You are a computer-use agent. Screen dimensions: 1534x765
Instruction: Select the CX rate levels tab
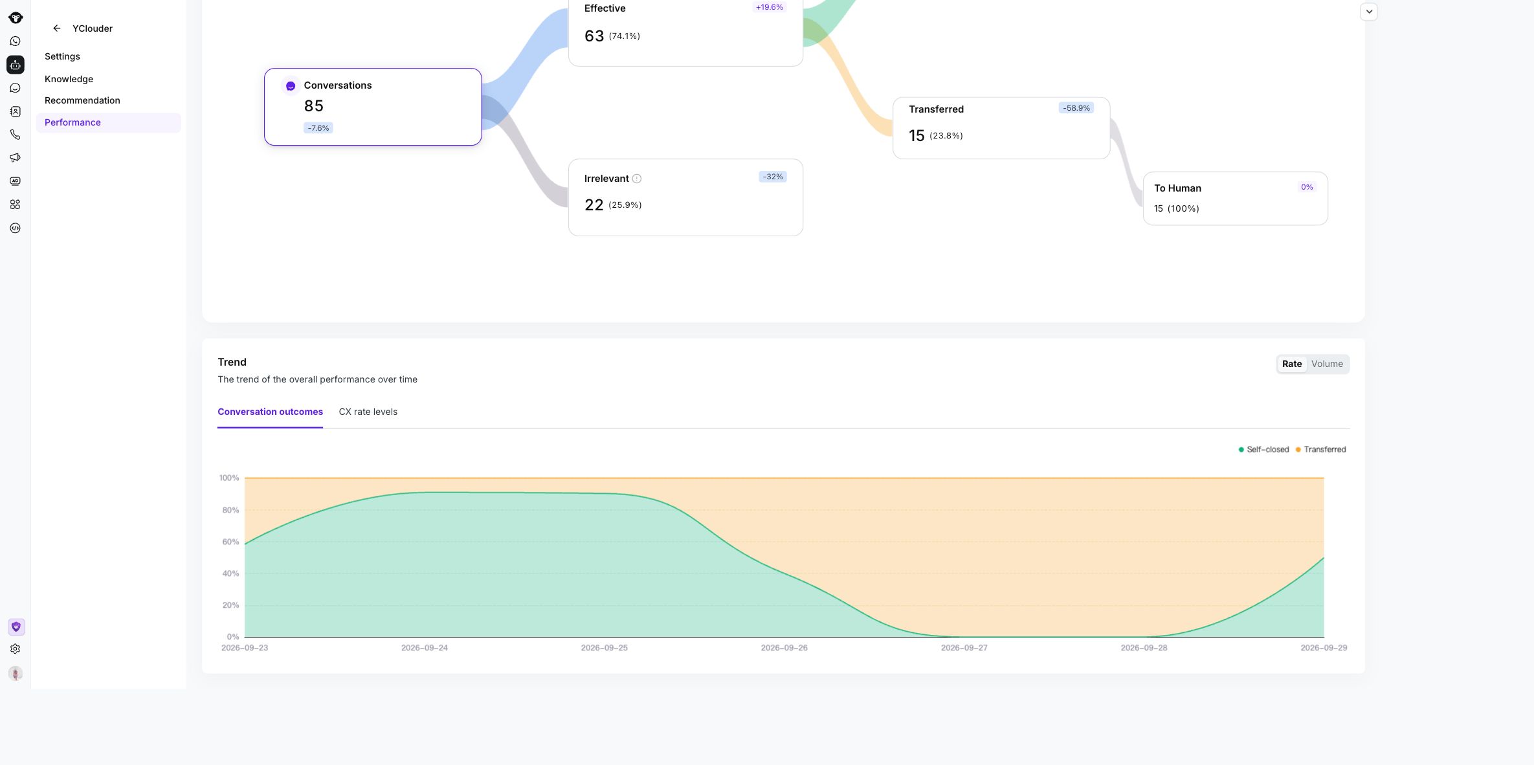click(x=368, y=412)
